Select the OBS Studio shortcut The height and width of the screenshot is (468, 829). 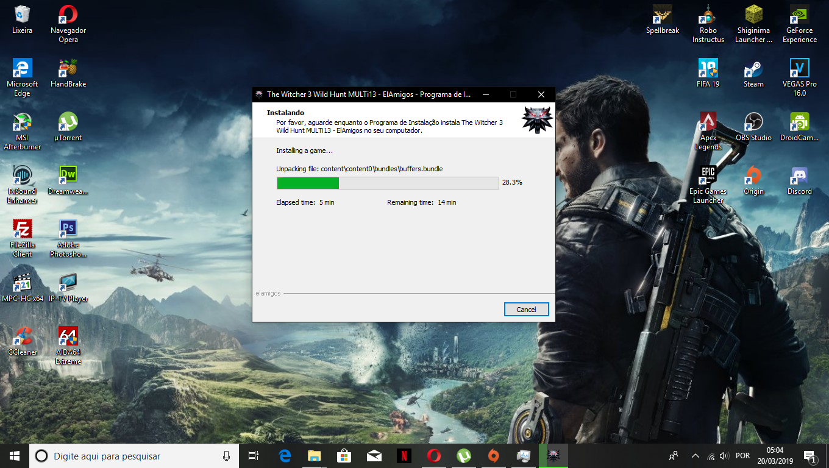pyautogui.click(x=754, y=127)
